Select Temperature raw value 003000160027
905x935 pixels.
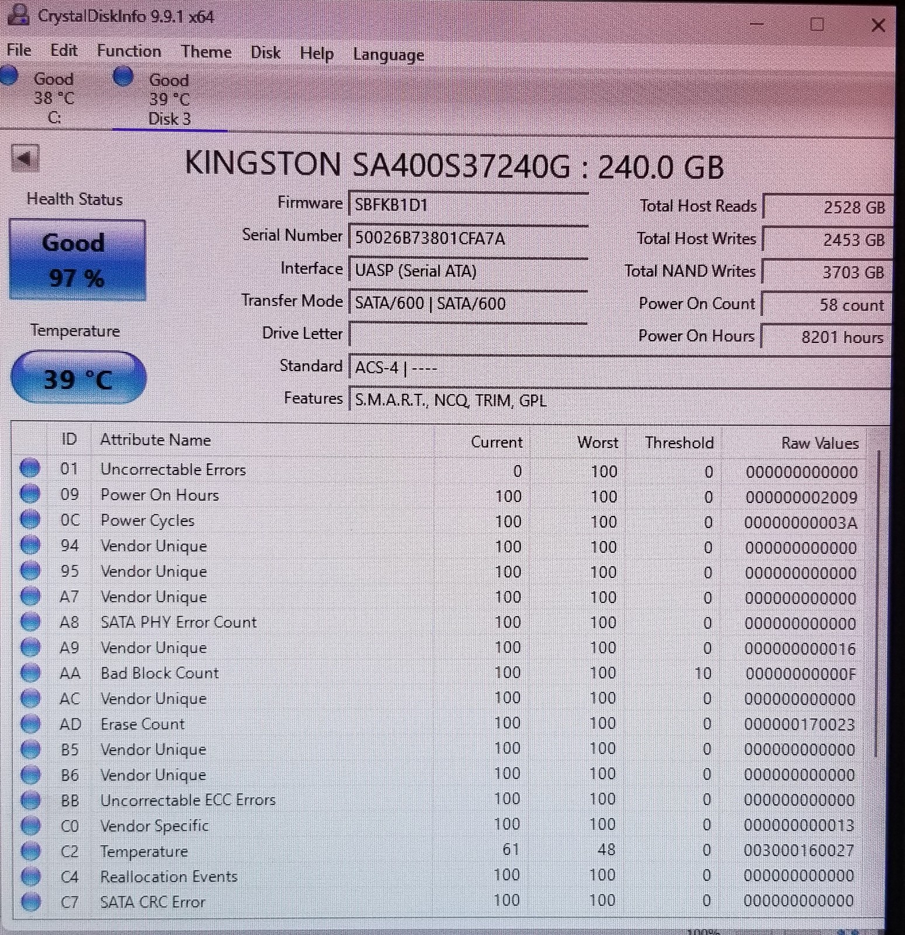[x=799, y=851]
